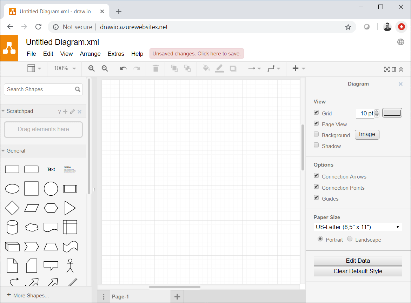
Task: Open the Arrange menu
Action: click(90, 54)
